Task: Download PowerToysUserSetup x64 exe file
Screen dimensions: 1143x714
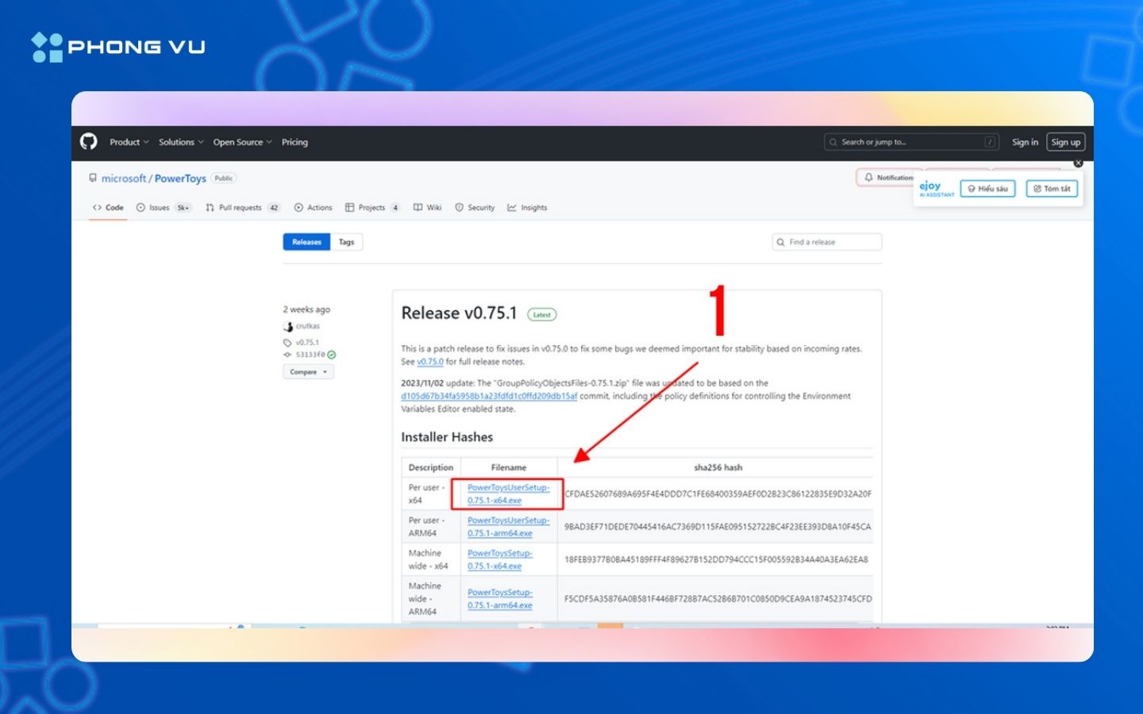Action: click(507, 493)
